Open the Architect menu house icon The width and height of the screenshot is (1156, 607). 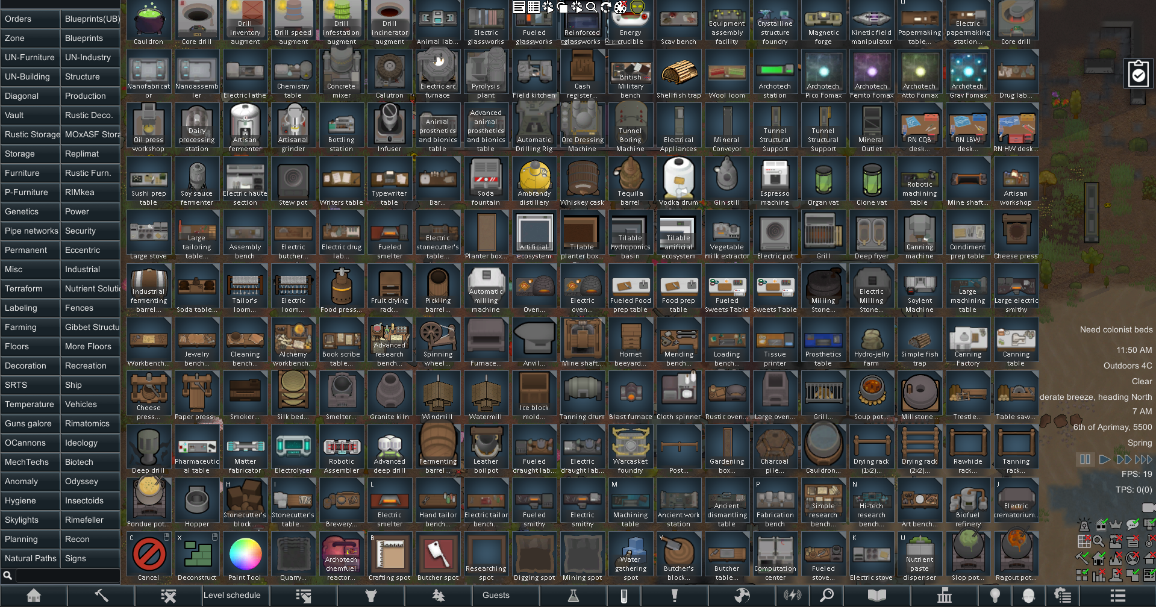(x=34, y=596)
